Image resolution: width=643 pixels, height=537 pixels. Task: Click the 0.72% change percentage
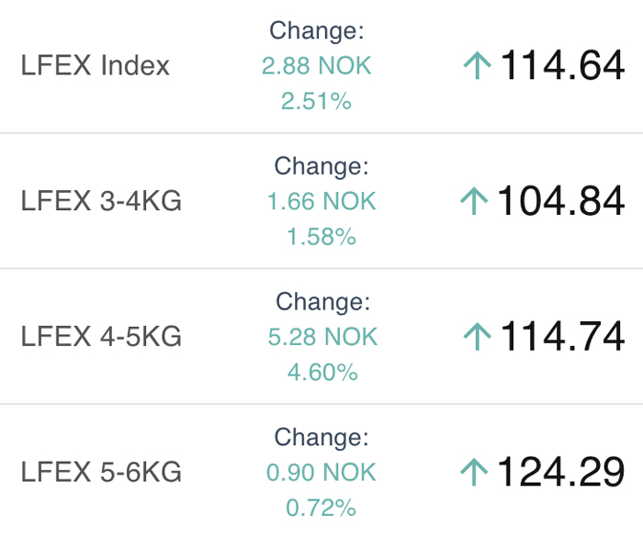[x=321, y=508]
